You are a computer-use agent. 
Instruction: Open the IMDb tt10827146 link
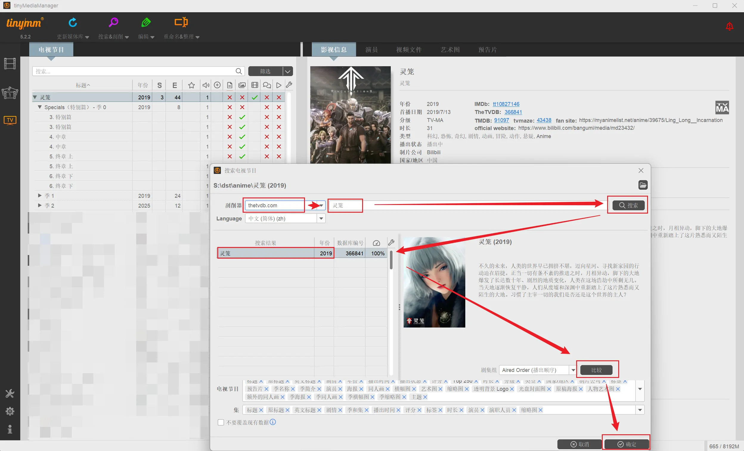506,104
